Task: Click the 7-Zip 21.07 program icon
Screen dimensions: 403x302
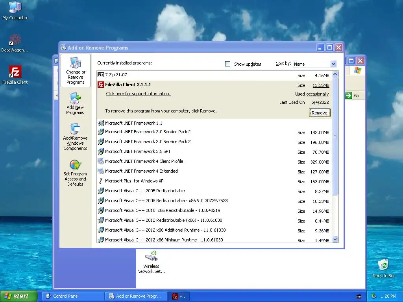Action: [101, 75]
